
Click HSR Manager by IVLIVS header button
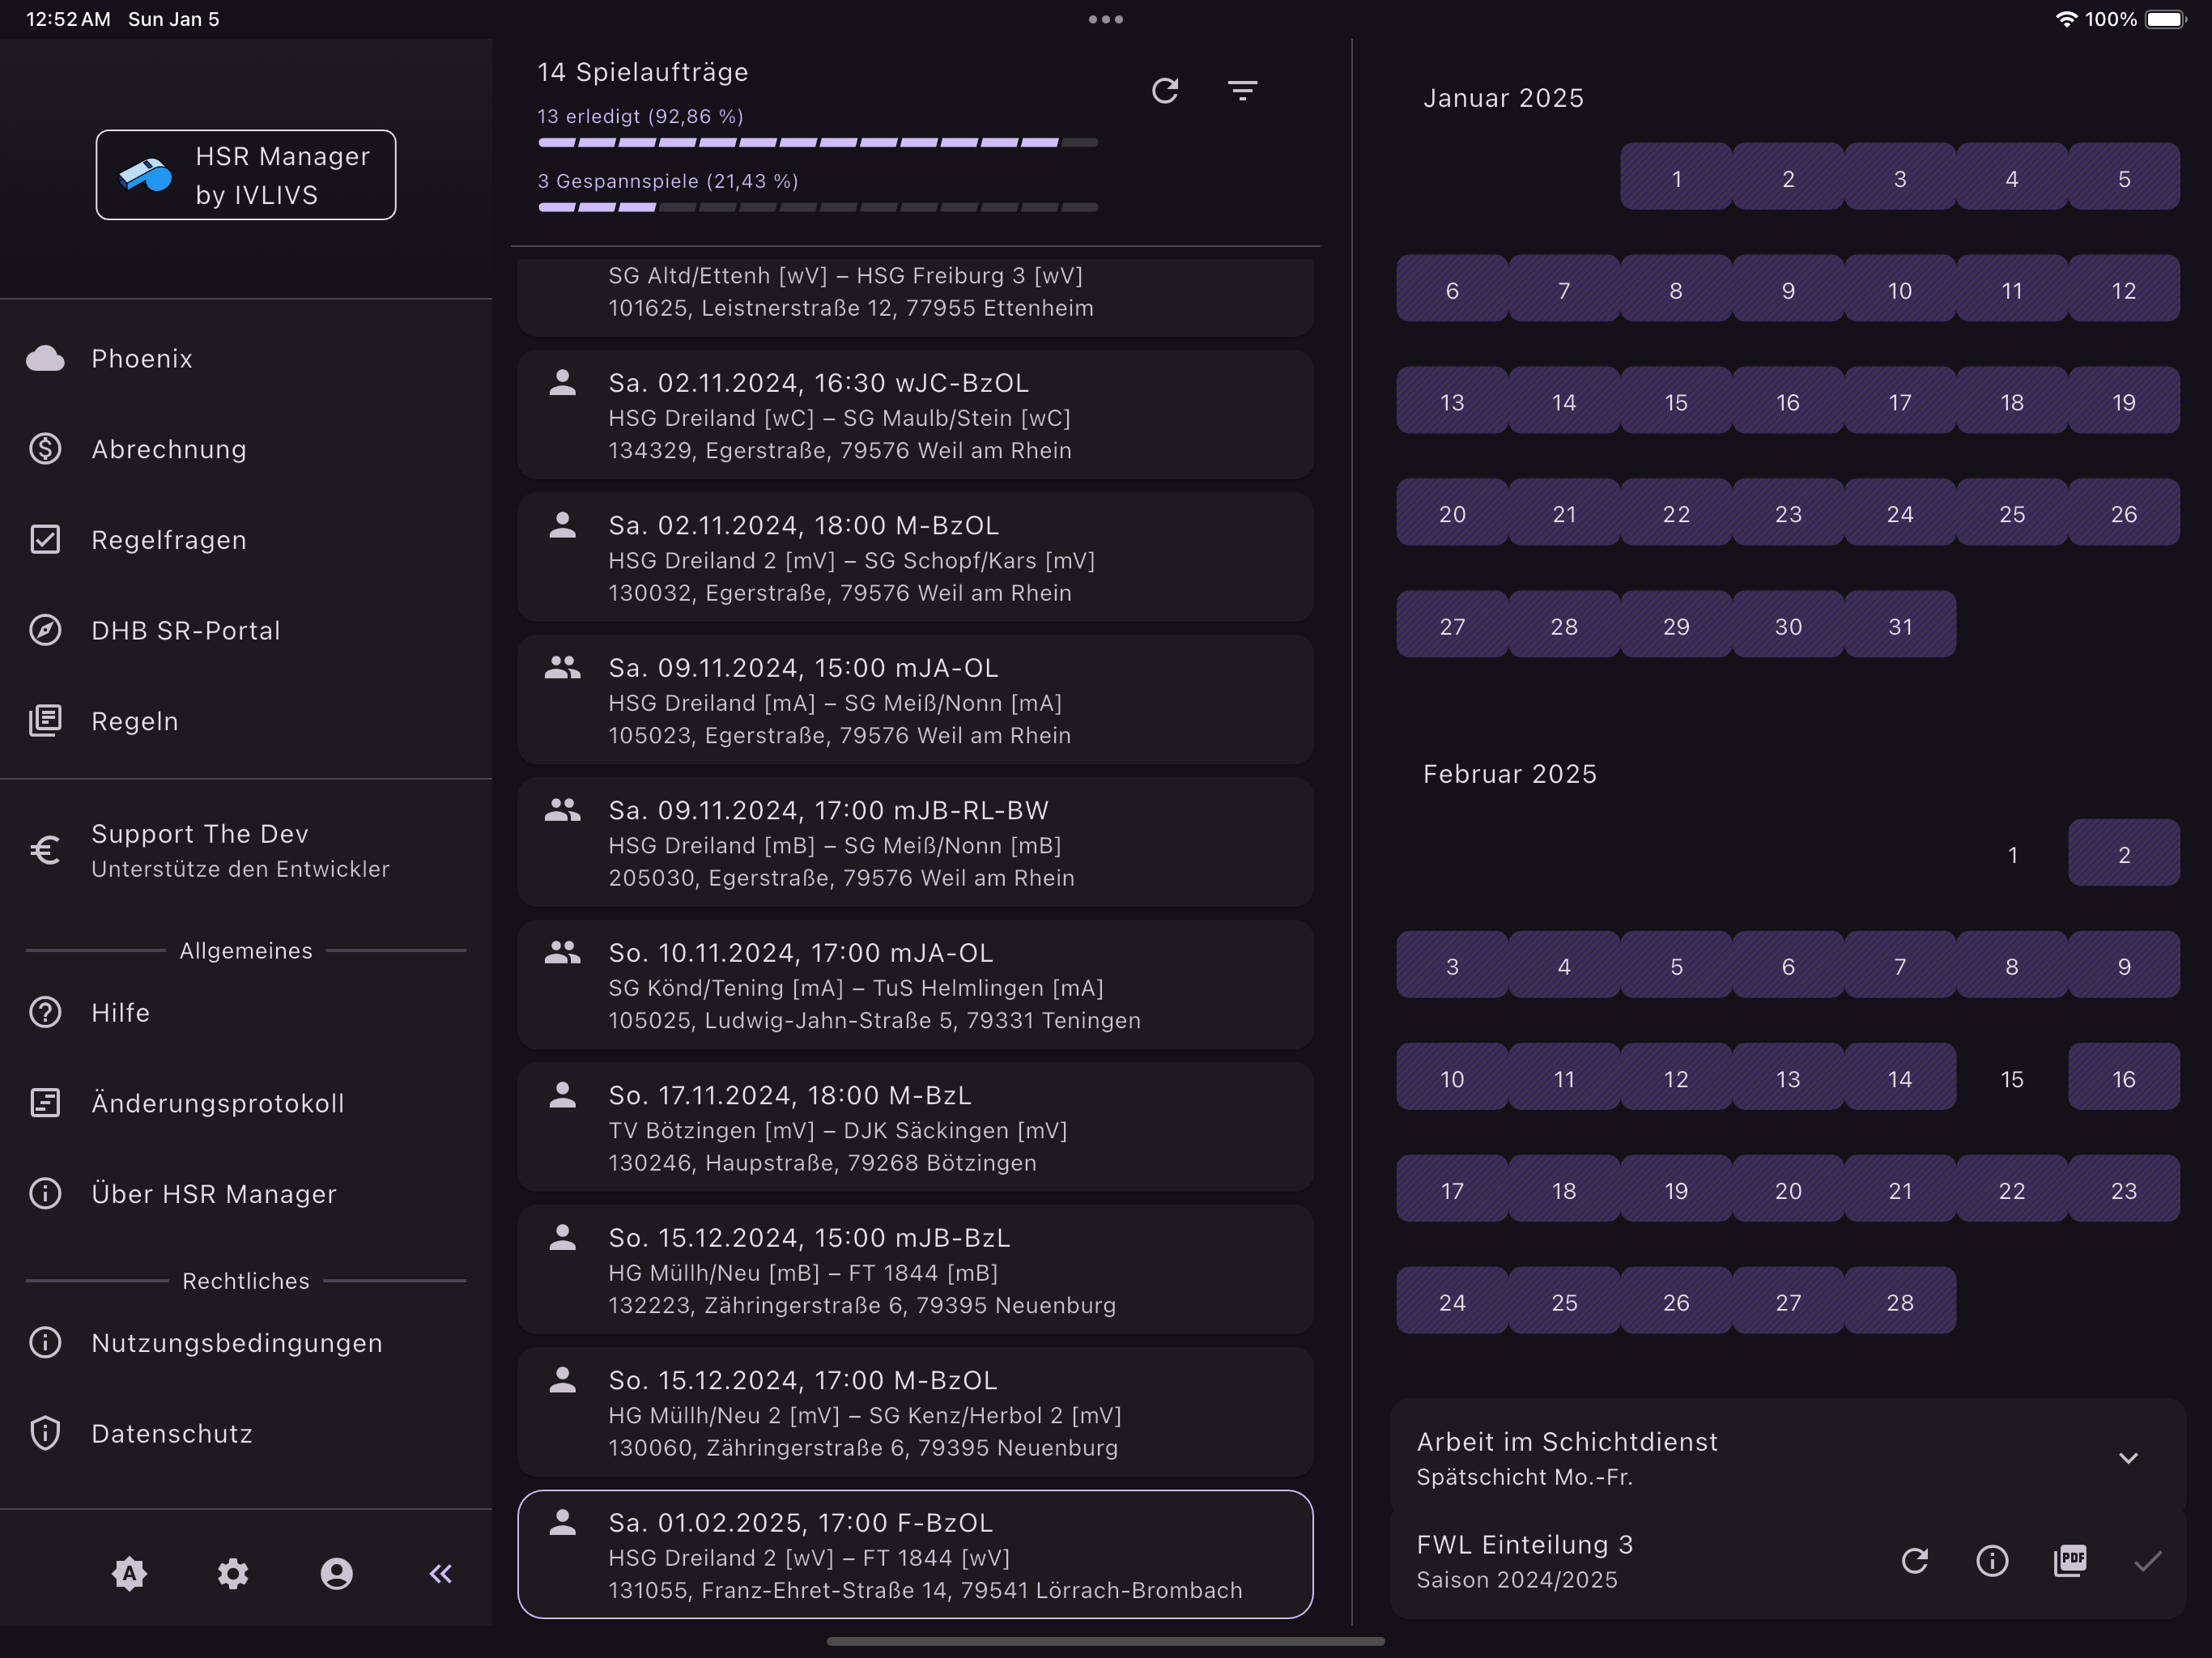[x=246, y=175]
